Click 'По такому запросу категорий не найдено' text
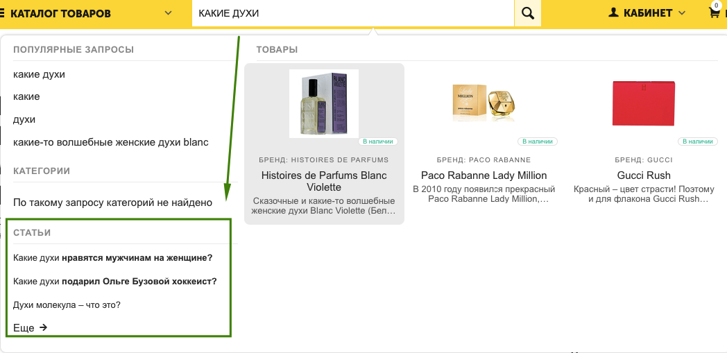This screenshot has height=353, width=727. (112, 203)
